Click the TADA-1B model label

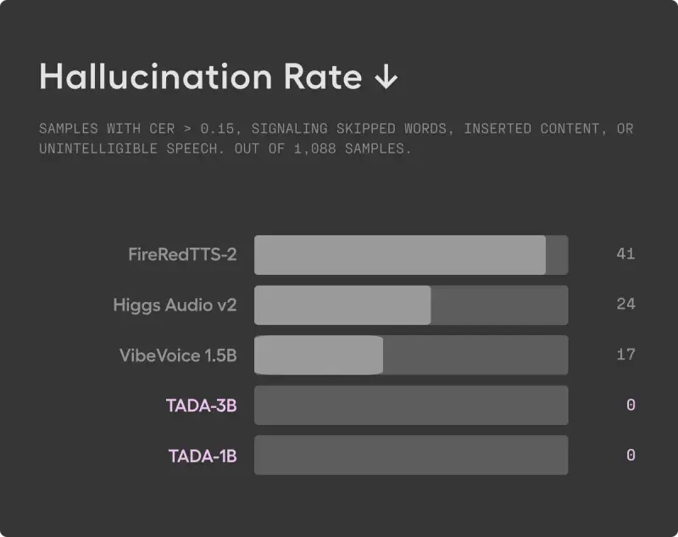tap(202, 456)
